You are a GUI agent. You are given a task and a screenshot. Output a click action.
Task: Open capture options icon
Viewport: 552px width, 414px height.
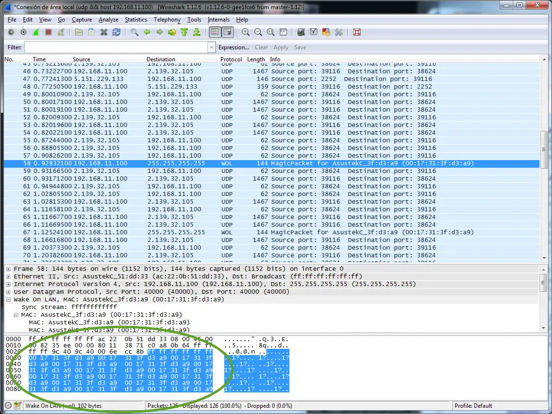tap(23, 33)
